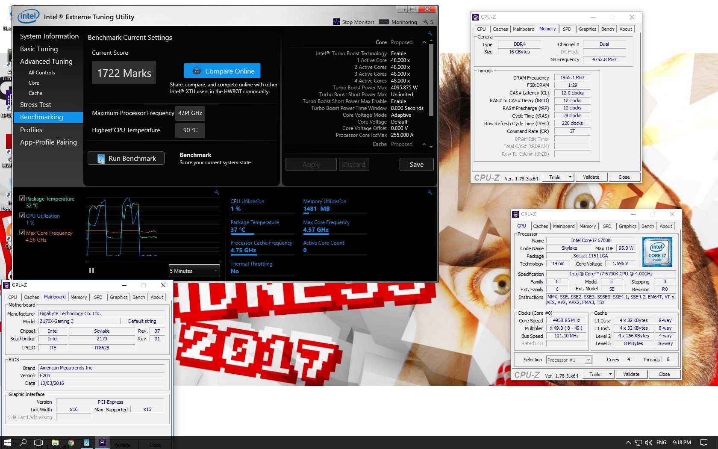
Task: Toggle Max Core Frequency checkbox
Action: (22, 233)
